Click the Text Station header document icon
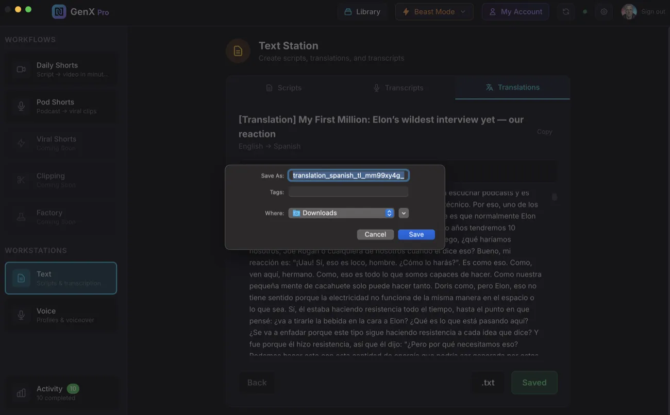Image resolution: width=670 pixels, height=415 pixels. pyautogui.click(x=238, y=50)
